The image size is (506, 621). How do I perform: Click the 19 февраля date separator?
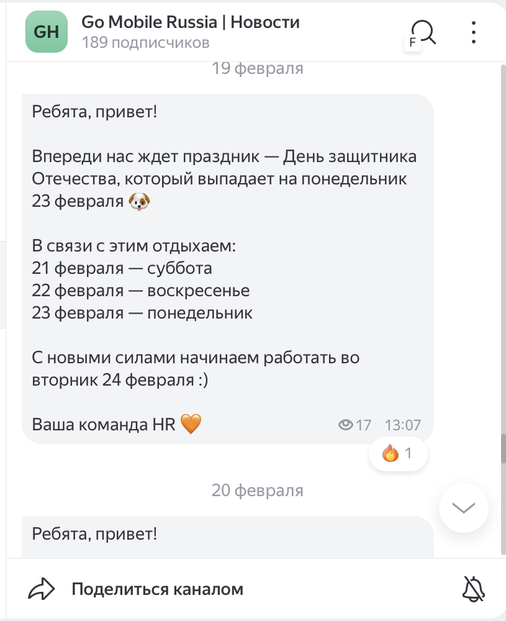click(x=257, y=68)
